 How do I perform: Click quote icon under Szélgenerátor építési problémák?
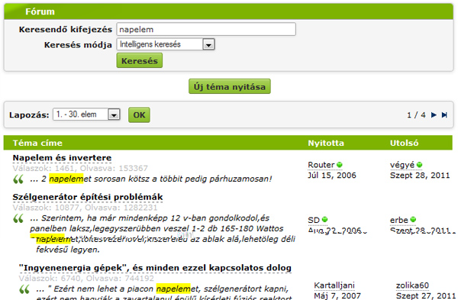pyautogui.click(x=18, y=218)
